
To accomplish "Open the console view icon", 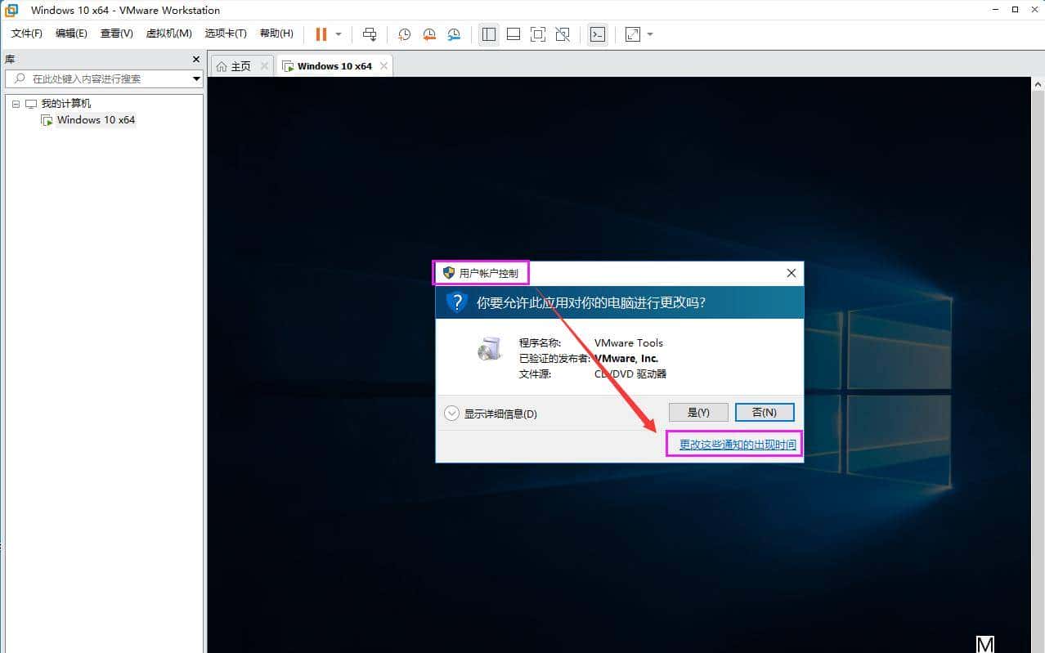I will click(x=598, y=34).
